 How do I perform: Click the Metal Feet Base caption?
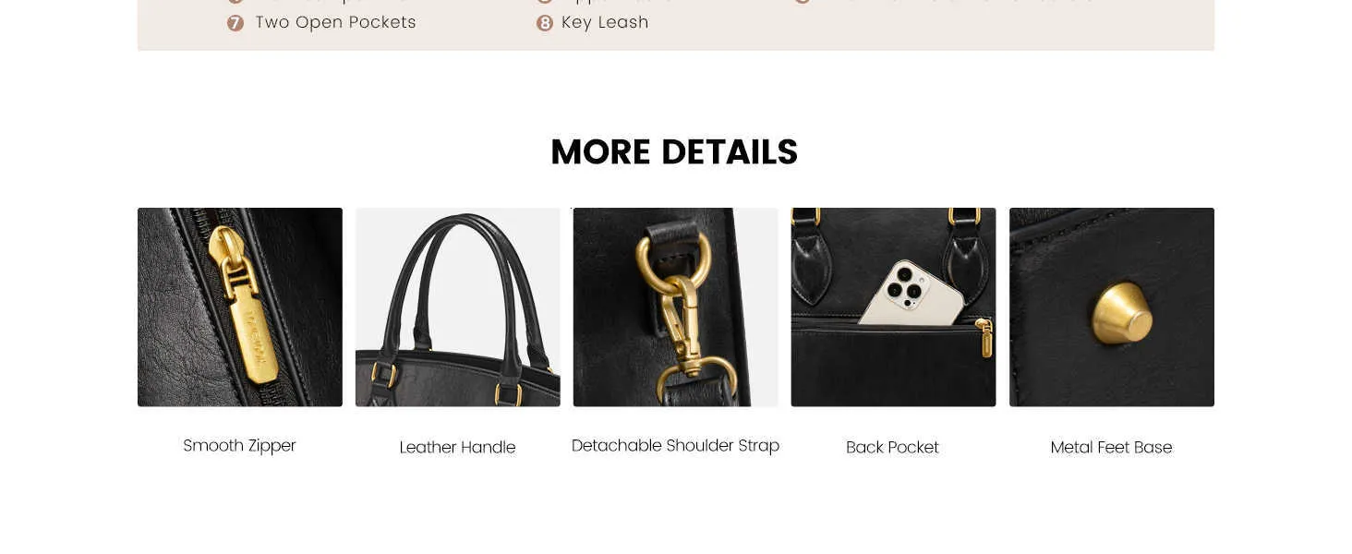[x=1112, y=448]
